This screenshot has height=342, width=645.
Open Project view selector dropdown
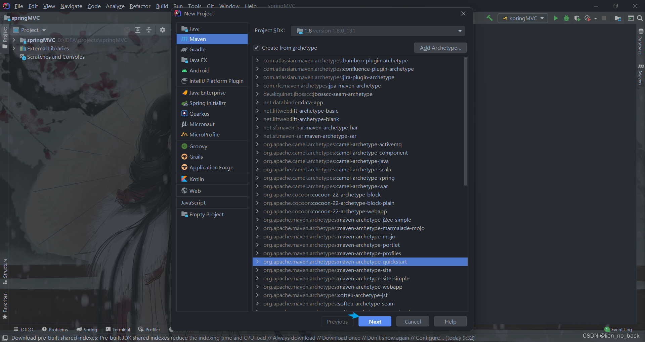click(29, 30)
